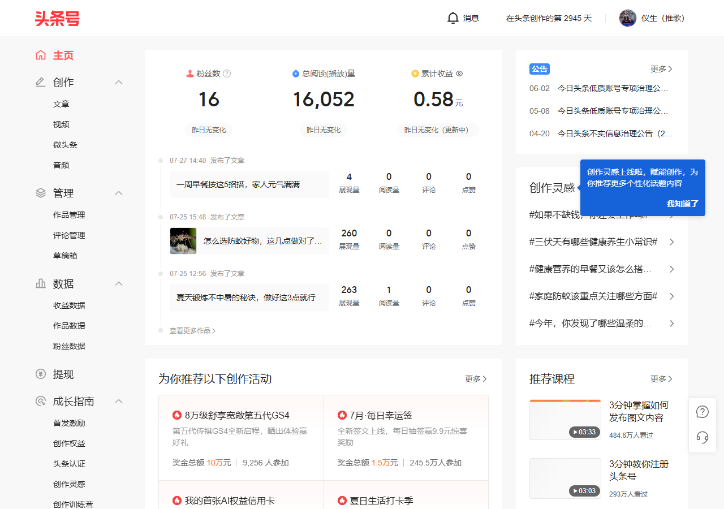Open 作品管理 in the sidebar
Screen dimensions: 724x509
tap(69, 215)
